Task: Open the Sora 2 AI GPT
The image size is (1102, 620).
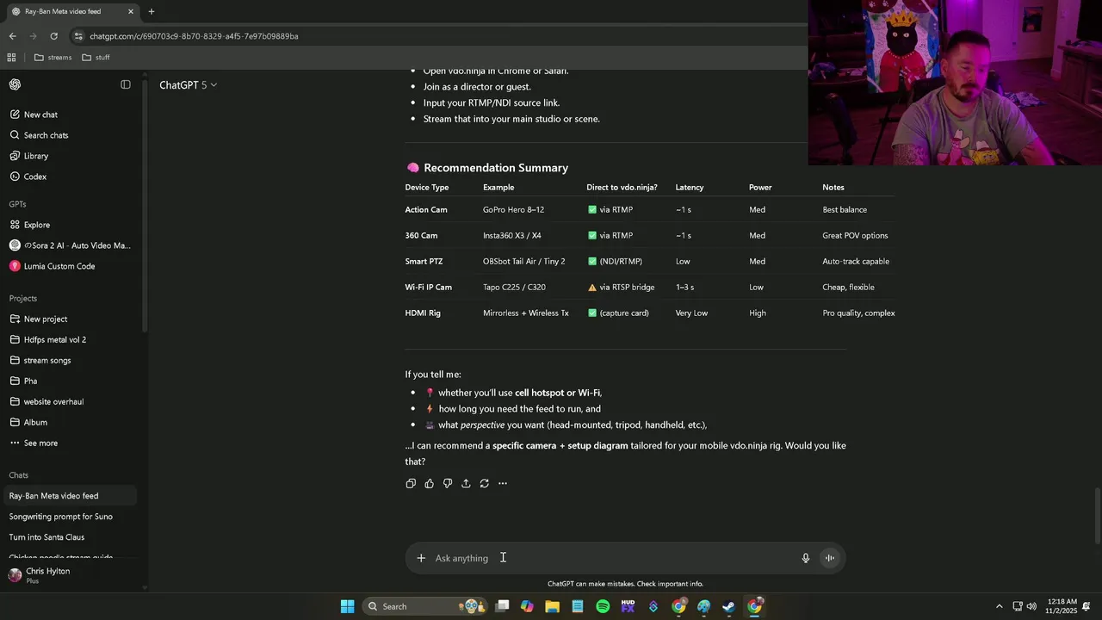Action: point(70,245)
